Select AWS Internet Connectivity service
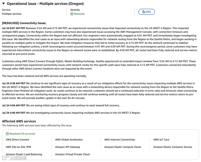201x162 pixels. [x=120, y=140]
